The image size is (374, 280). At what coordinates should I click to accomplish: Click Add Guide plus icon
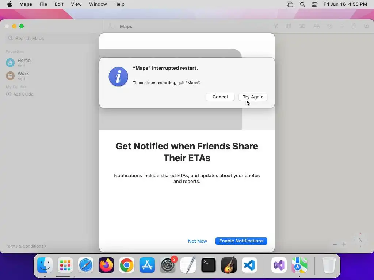coord(9,94)
